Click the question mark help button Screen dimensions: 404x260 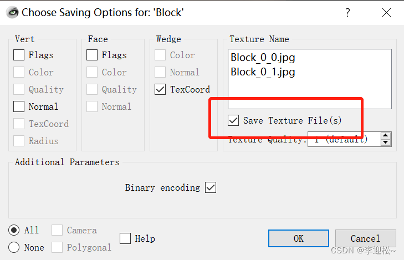347,12
